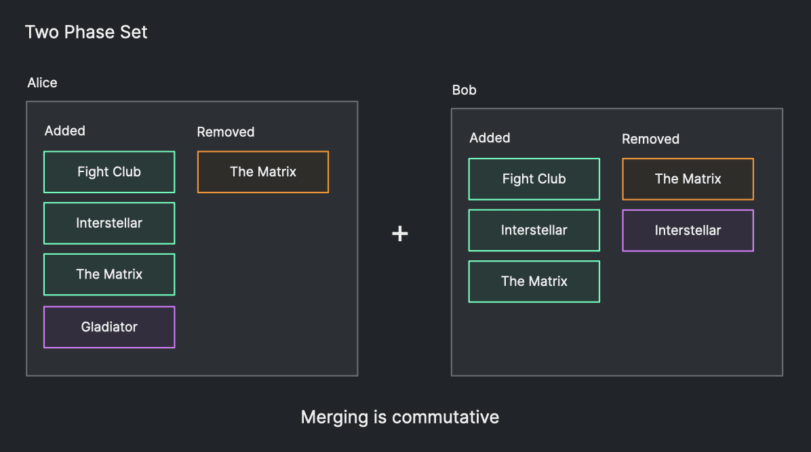This screenshot has width=811, height=452.
Task: Select Gladiator in Alice's Added list
Action: [109, 327]
